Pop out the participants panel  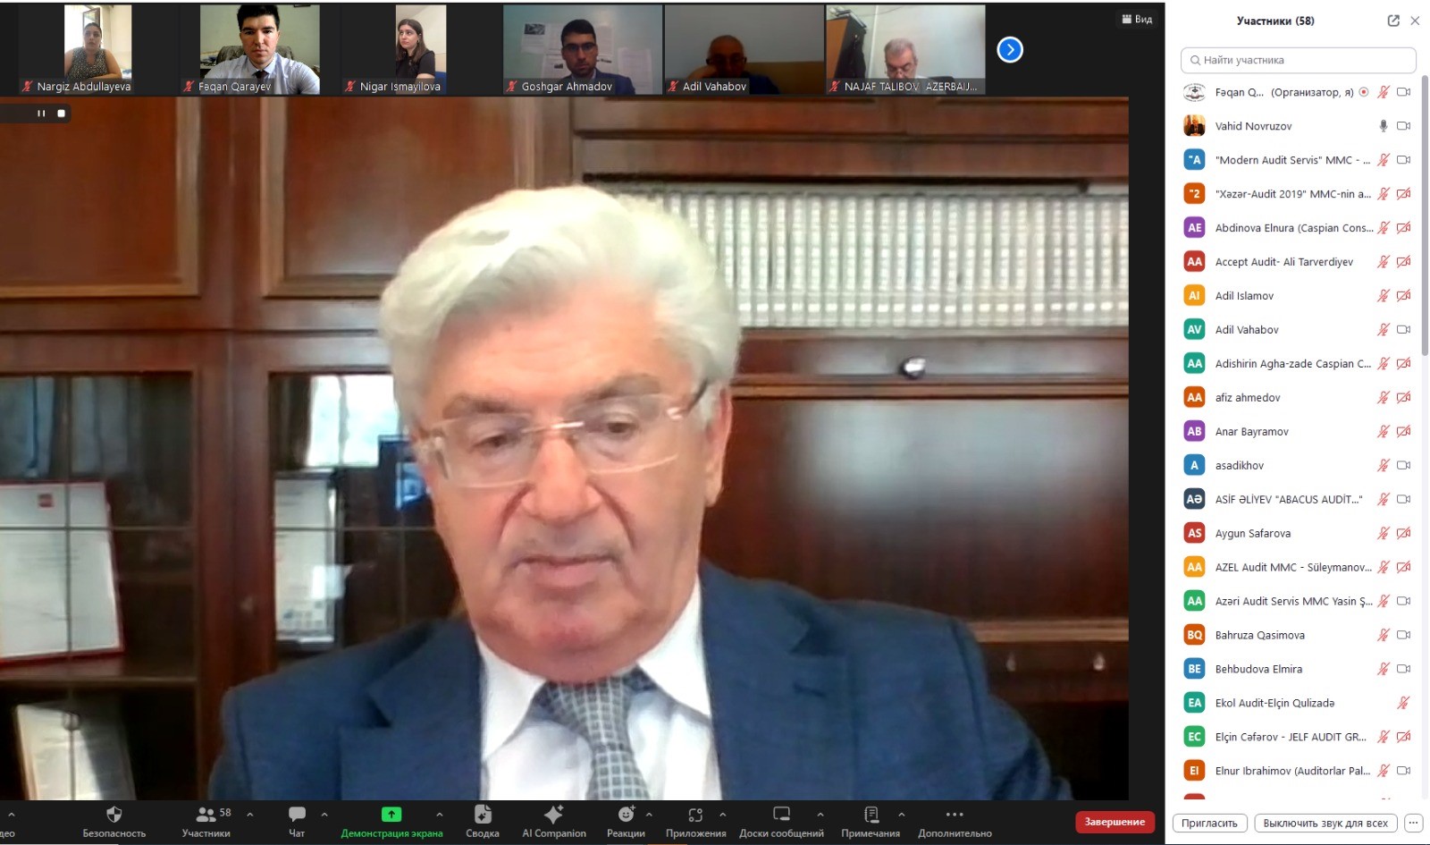(x=1392, y=21)
